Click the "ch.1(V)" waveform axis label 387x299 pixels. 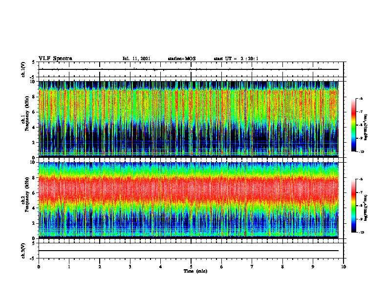pos(23,69)
